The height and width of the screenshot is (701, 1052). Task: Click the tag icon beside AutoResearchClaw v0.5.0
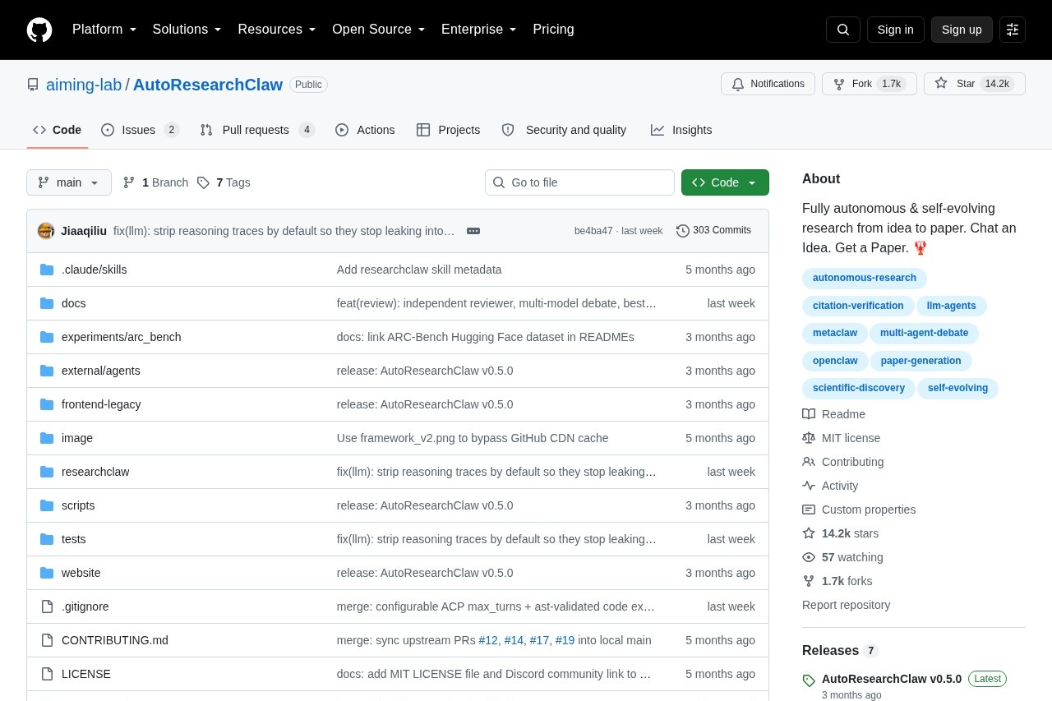[x=809, y=680]
